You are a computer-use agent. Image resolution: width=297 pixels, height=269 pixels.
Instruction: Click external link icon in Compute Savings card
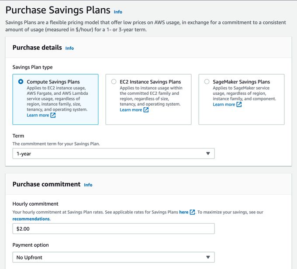pos(53,115)
